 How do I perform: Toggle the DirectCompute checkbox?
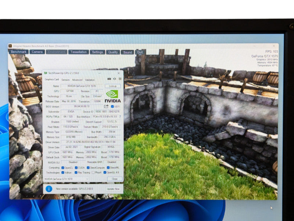pos(88,168)
